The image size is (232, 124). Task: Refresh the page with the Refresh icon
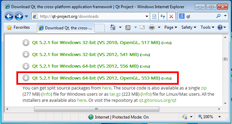163,16
